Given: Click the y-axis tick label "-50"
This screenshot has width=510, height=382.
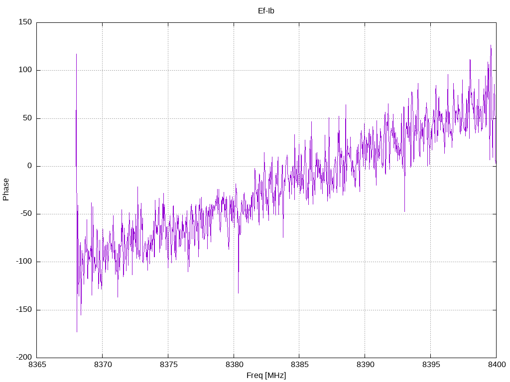Looking at the screenshot, I should tap(26, 214).
